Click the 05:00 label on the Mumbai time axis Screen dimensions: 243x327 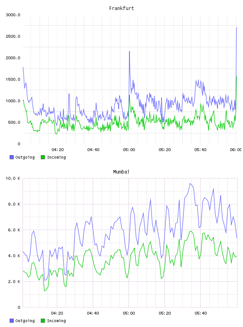[129, 313]
